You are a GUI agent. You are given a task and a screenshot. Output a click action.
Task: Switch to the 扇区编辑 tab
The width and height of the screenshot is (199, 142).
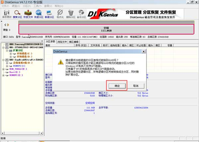tap(74, 42)
